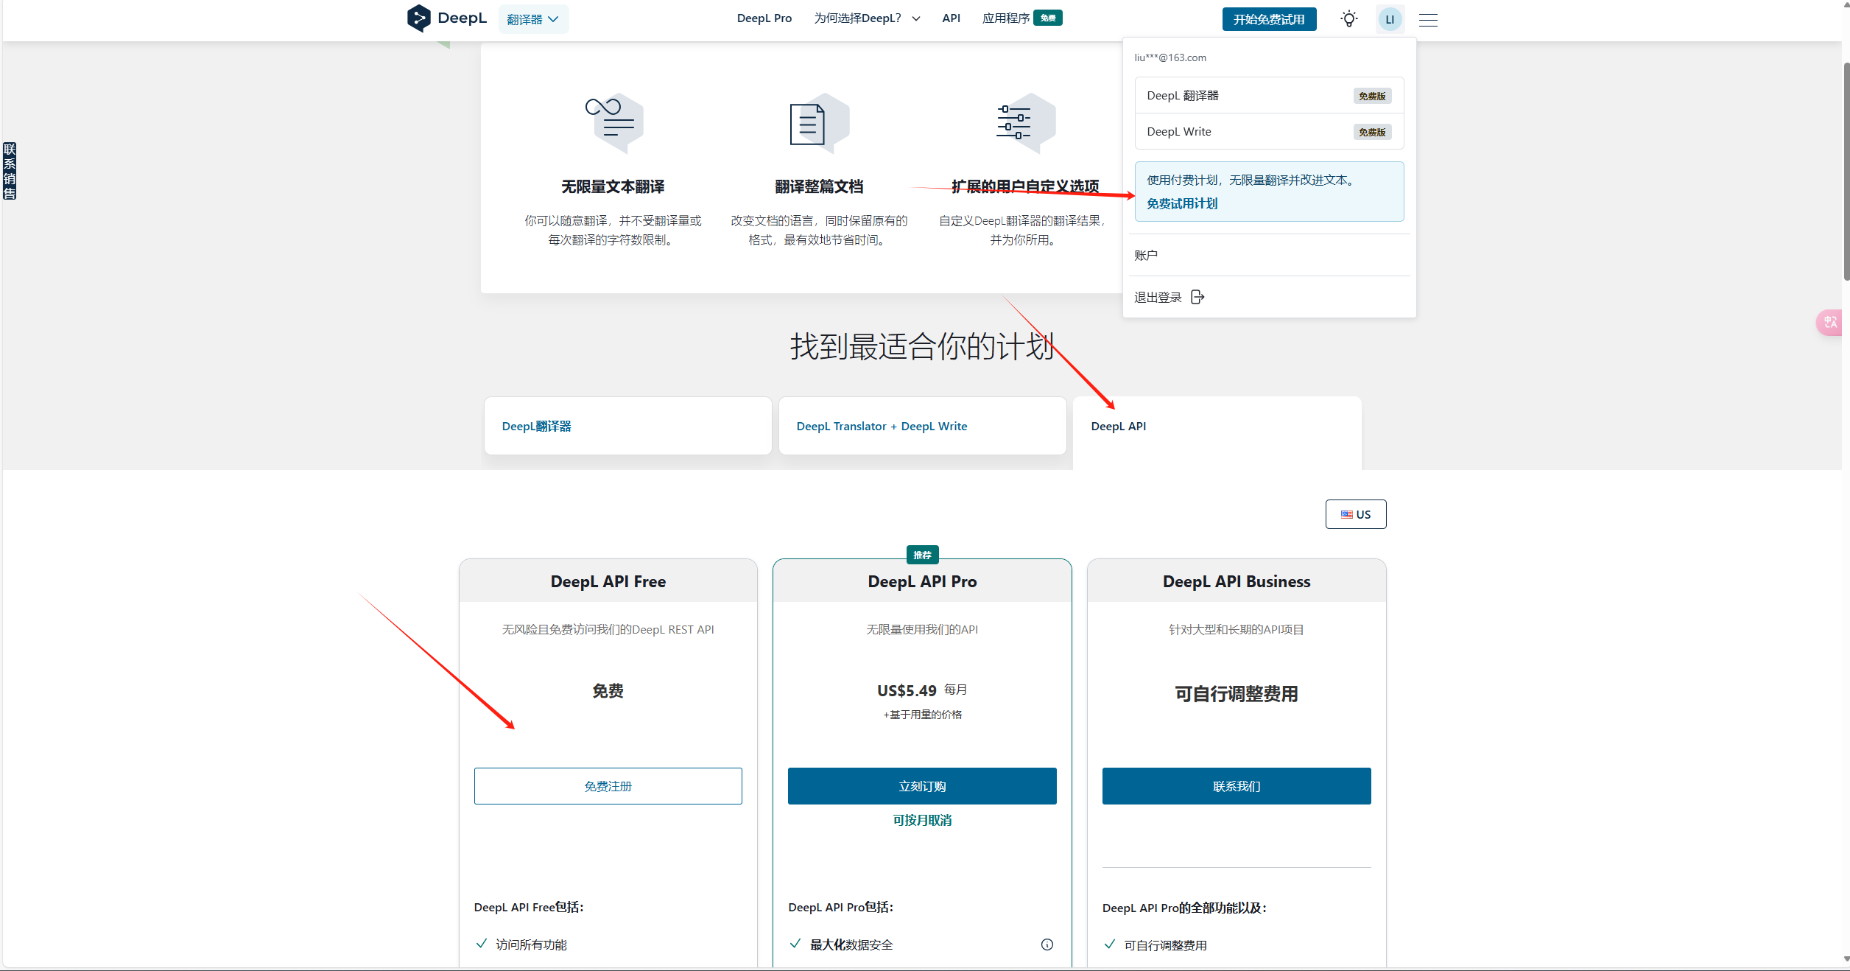Click the page vertical scrollbar
Image resolution: width=1850 pixels, height=971 pixels.
pyautogui.click(x=1845, y=169)
